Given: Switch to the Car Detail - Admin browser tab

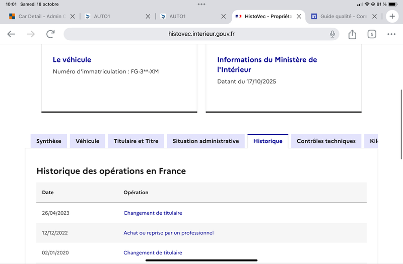Looking at the screenshot, I should click(38, 16).
